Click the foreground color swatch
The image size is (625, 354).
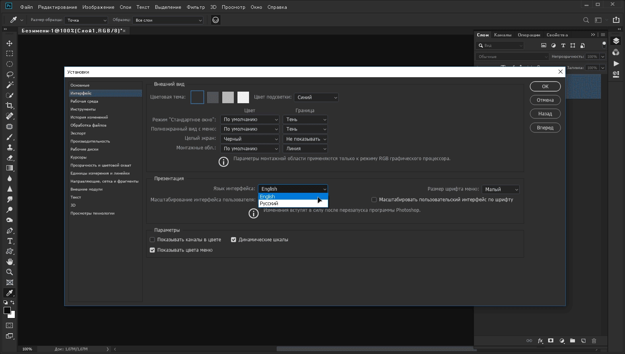pos(7,311)
